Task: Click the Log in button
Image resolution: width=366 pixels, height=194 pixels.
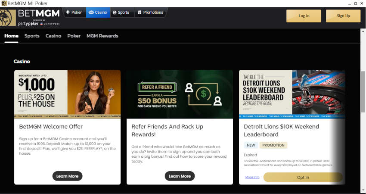Action: click(304, 16)
